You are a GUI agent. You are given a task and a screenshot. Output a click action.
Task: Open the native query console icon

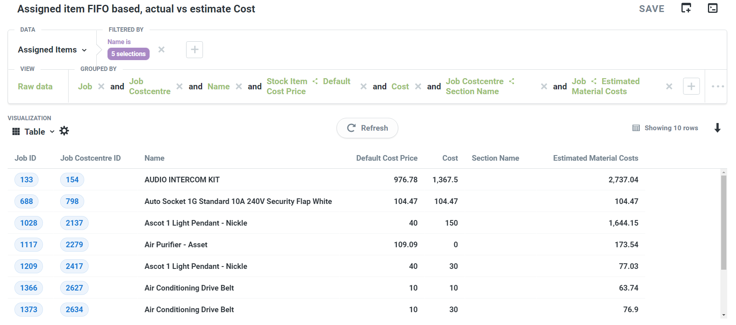[712, 8]
